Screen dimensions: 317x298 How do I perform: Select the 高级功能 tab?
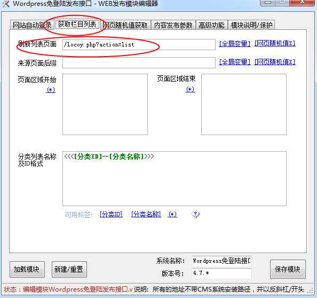(211, 25)
